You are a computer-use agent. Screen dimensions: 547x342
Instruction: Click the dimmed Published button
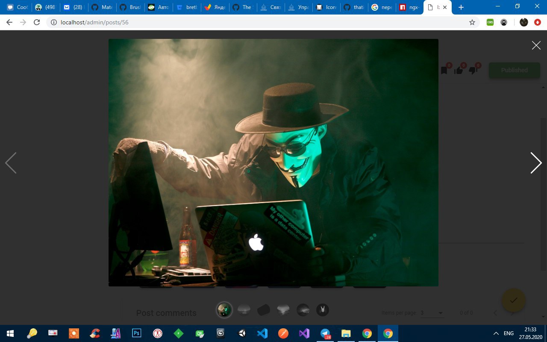pos(515,70)
